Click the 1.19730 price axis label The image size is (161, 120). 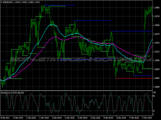156,16
